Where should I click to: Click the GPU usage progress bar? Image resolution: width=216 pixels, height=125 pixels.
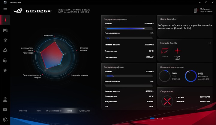click(129, 86)
